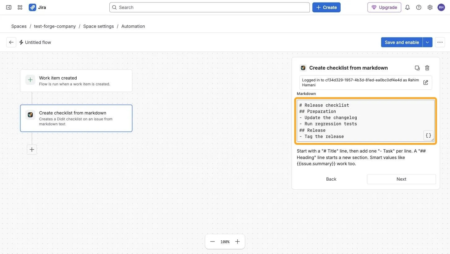Open the more actions ellipsis menu
450x254 pixels.
pos(440,42)
